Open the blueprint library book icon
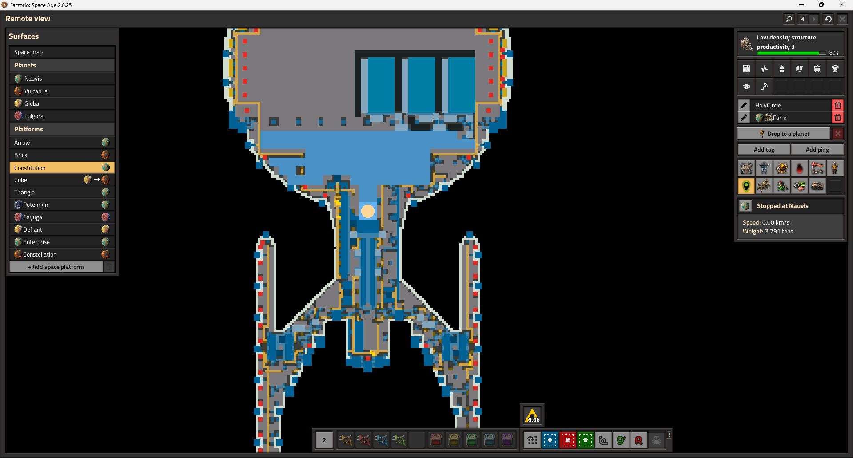This screenshot has width=853, height=458. (799, 69)
